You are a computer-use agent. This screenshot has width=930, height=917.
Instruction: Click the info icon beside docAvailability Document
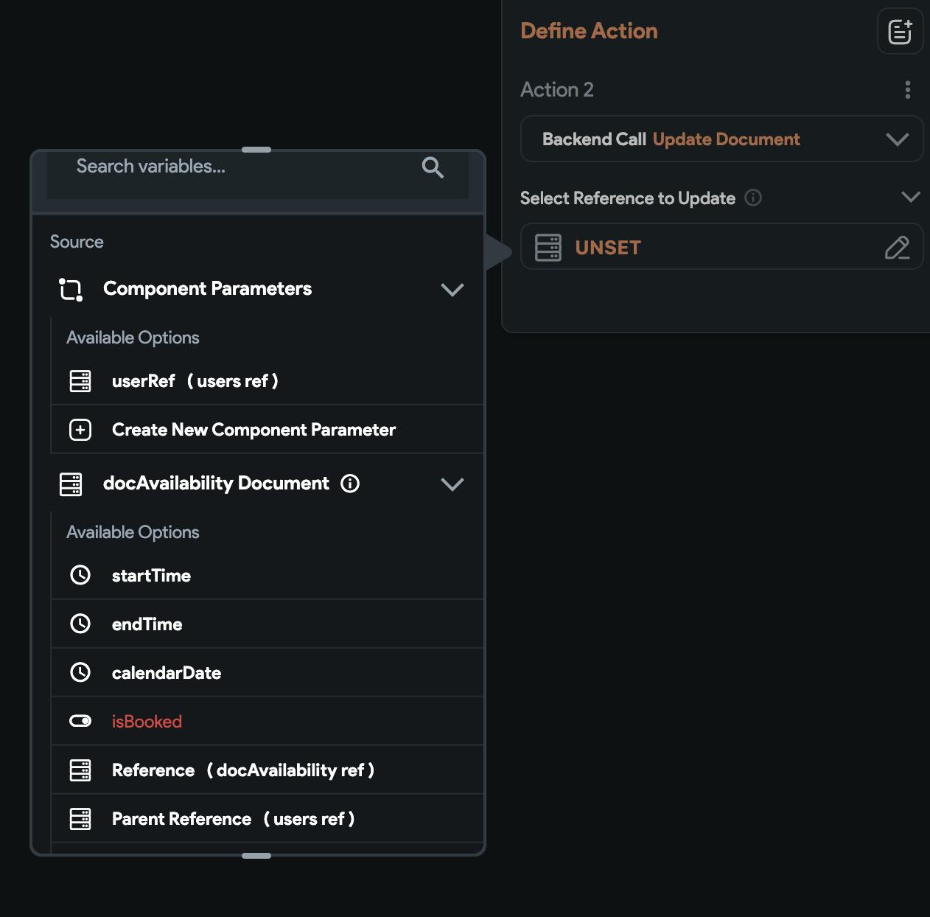(350, 484)
